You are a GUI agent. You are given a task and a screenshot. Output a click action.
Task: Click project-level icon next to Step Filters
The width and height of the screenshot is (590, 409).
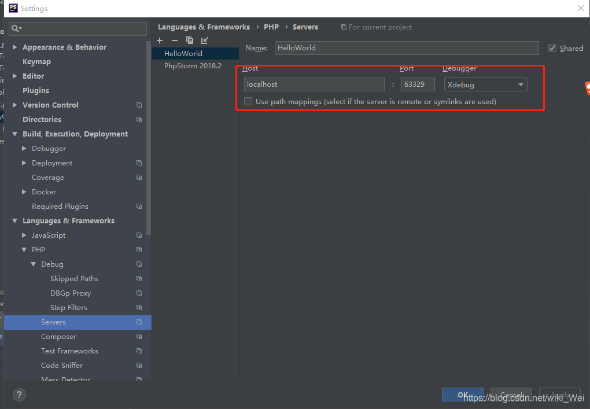click(x=139, y=308)
